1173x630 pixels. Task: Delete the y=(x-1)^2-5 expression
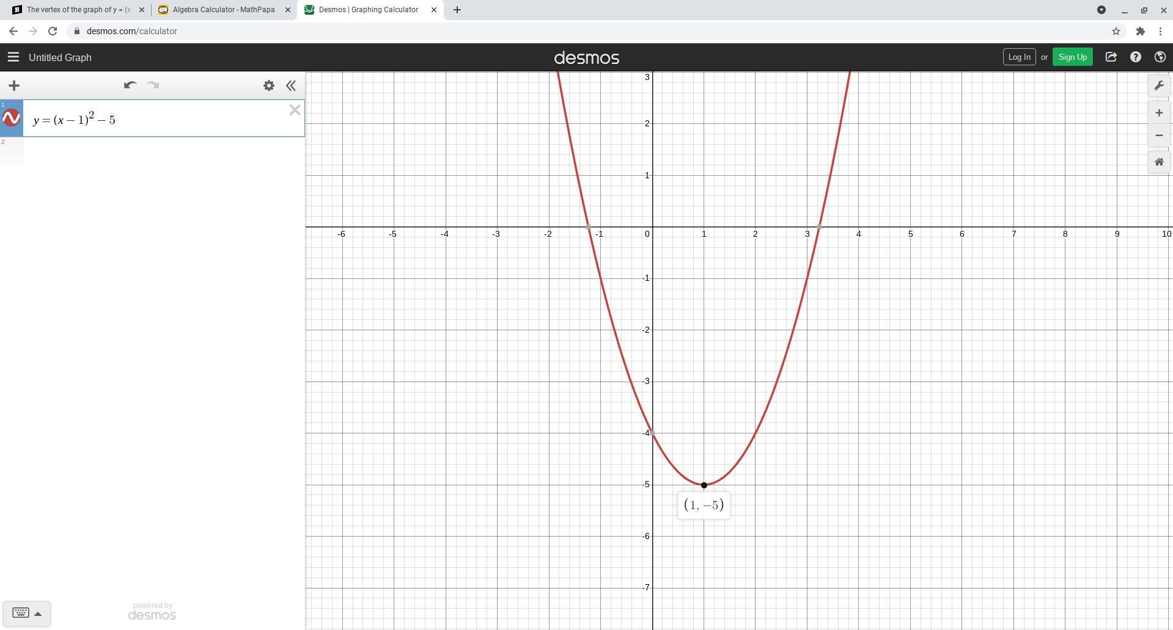click(x=295, y=110)
